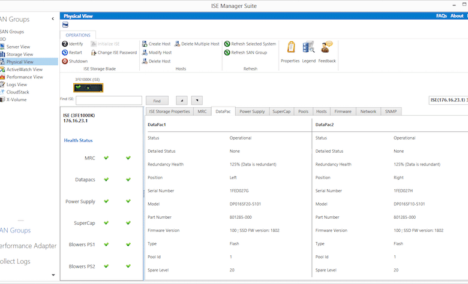Collapse the SAN Groups side panel

(53, 19)
